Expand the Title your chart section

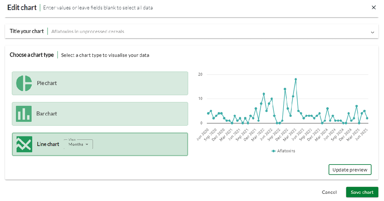tap(372, 32)
